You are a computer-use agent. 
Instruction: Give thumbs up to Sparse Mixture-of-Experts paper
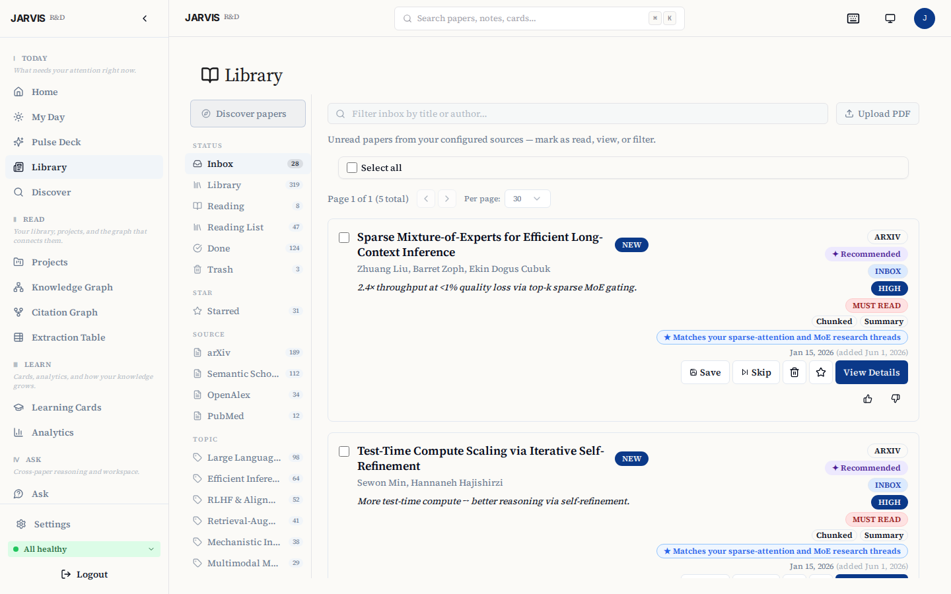point(868,399)
